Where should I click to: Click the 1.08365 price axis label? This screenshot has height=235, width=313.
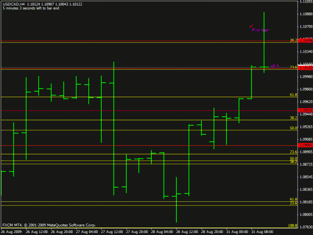pos(306,189)
